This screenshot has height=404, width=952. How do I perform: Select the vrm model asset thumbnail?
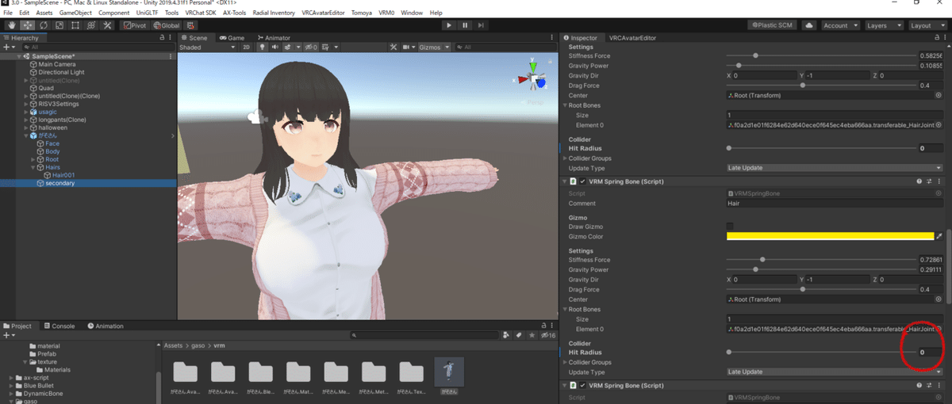[449, 375]
